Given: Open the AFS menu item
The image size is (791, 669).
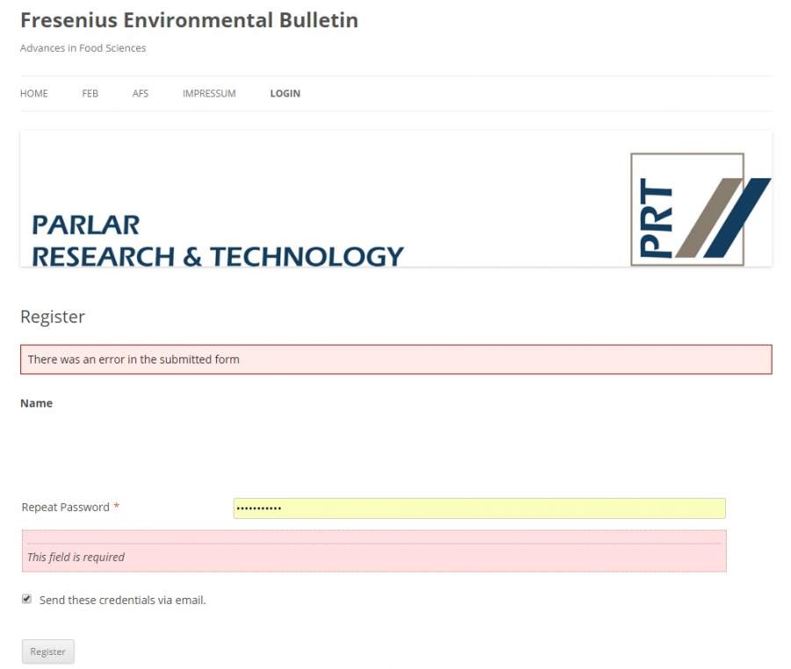Looking at the screenshot, I should tap(141, 93).
